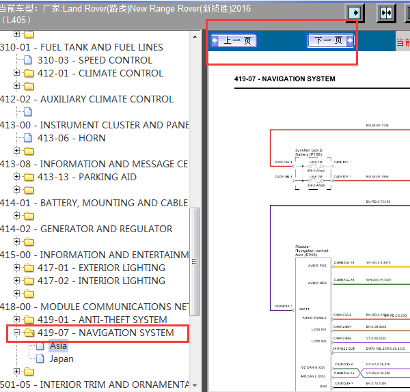Open the Asia navigation diagram
The image size is (410, 392).
pos(58,346)
